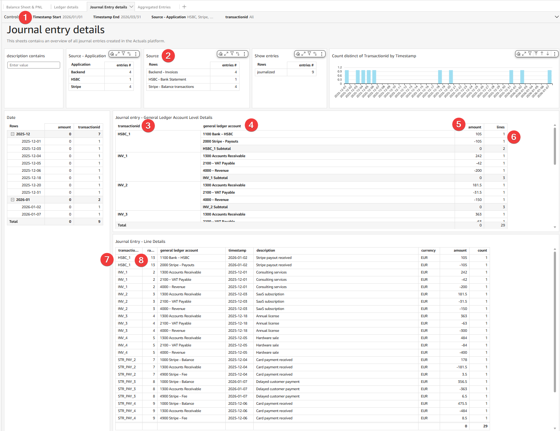The width and height of the screenshot is (560, 431).
Task: Open filter icon on Source - Application visual
Action: (x=123, y=54)
